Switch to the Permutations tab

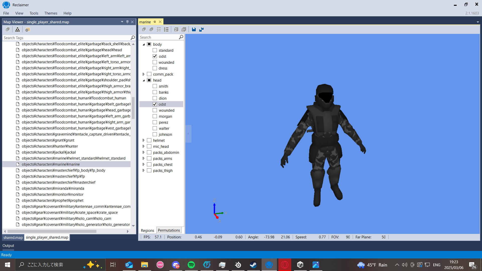(169, 230)
